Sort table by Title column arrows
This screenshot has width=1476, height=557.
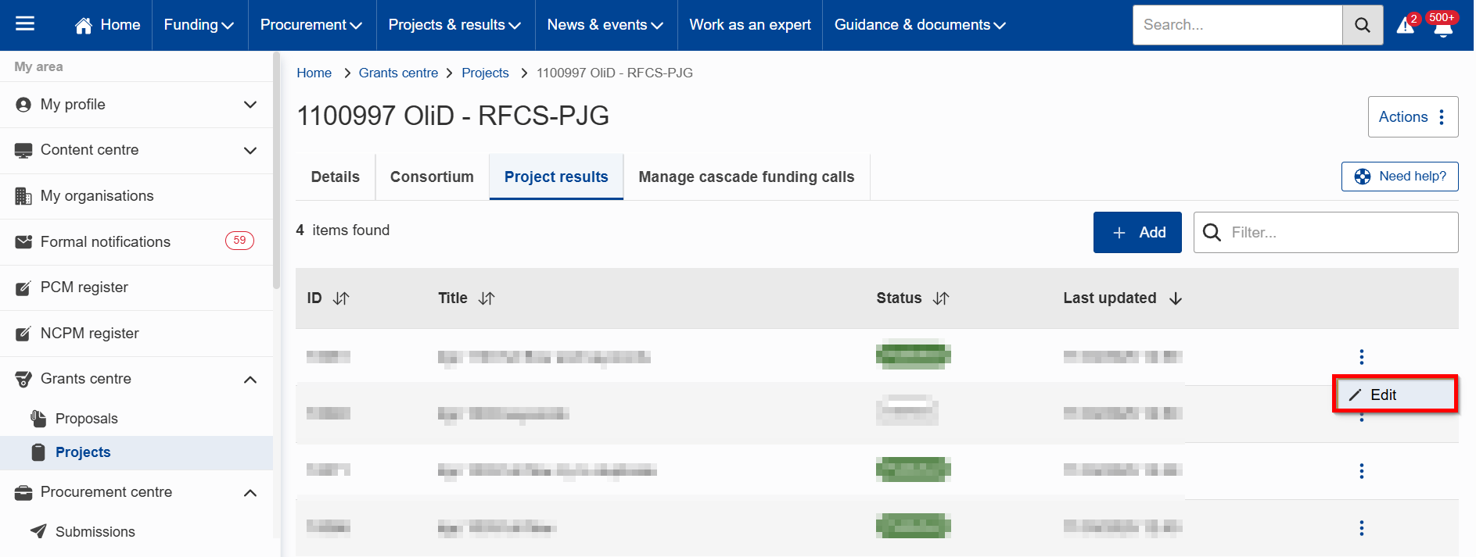pyautogui.click(x=487, y=298)
